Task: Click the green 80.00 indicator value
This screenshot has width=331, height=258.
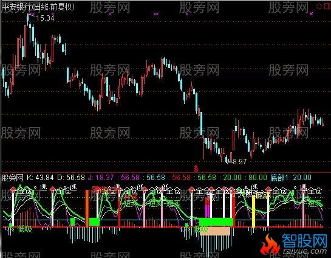Action: coord(258,178)
